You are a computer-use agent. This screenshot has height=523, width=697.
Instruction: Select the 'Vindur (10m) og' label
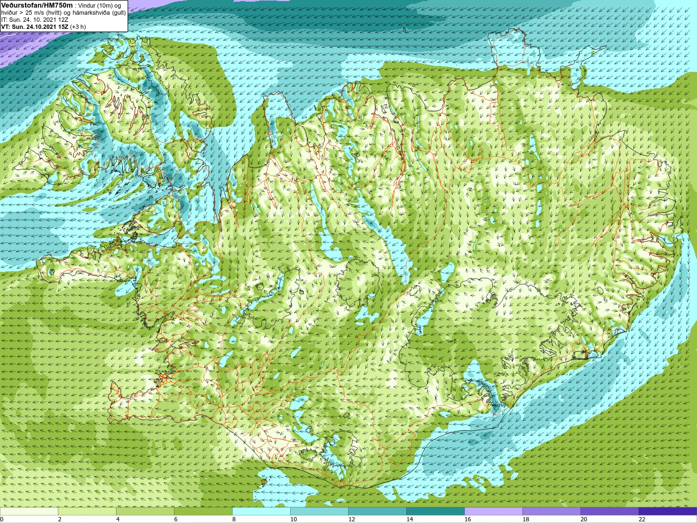click(100, 5)
